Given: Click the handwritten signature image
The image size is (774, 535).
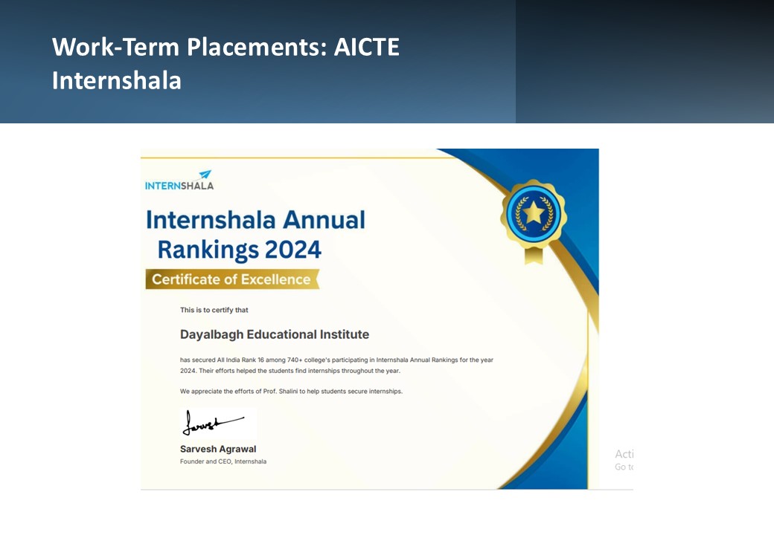Looking at the screenshot, I should [x=218, y=423].
